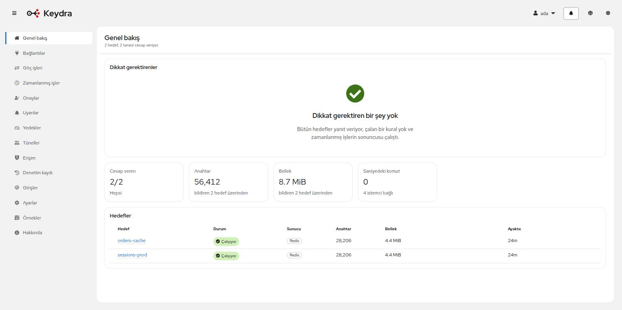Image resolution: width=622 pixels, height=310 pixels.
Task: Click the 24m uptime of orders-cache
Action: [x=513, y=241]
